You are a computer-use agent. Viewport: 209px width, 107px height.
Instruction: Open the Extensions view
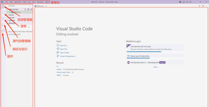(3, 31)
